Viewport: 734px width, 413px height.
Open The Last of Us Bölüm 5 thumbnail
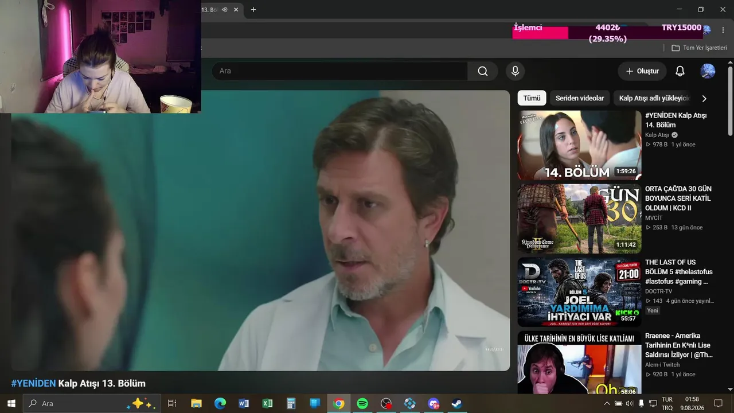tap(579, 292)
